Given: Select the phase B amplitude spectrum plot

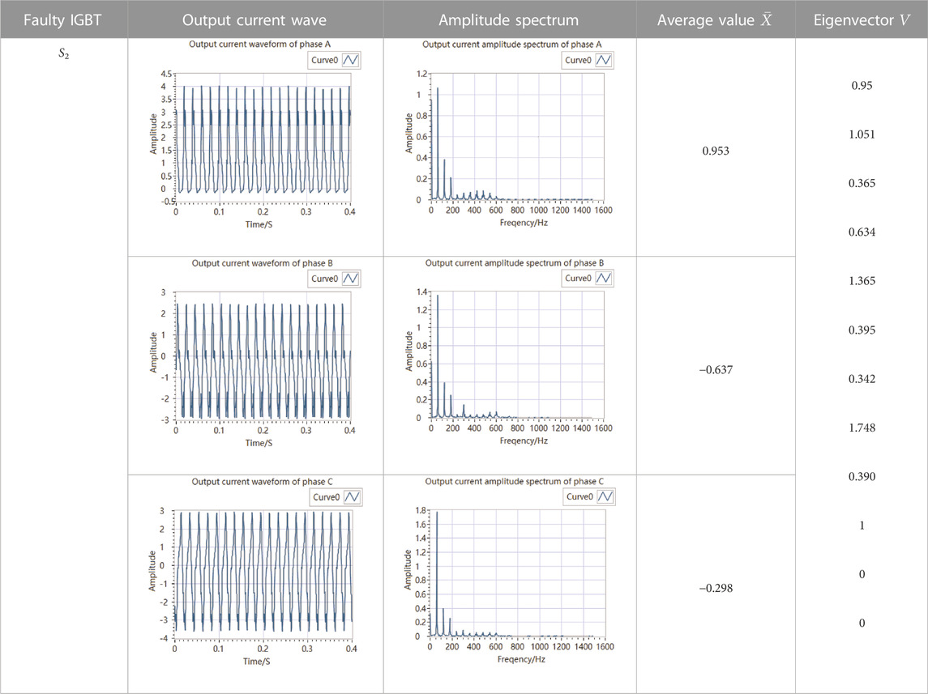Looking at the screenshot, I should pyautogui.click(x=517, y=355).
